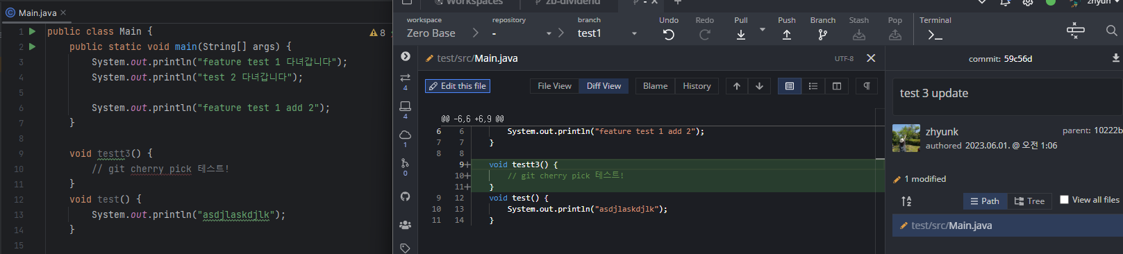This screenshot has width=1123, height=254.
Task: Switch to the File View tab
Action: pyautogui.click(x=554, y=86)
